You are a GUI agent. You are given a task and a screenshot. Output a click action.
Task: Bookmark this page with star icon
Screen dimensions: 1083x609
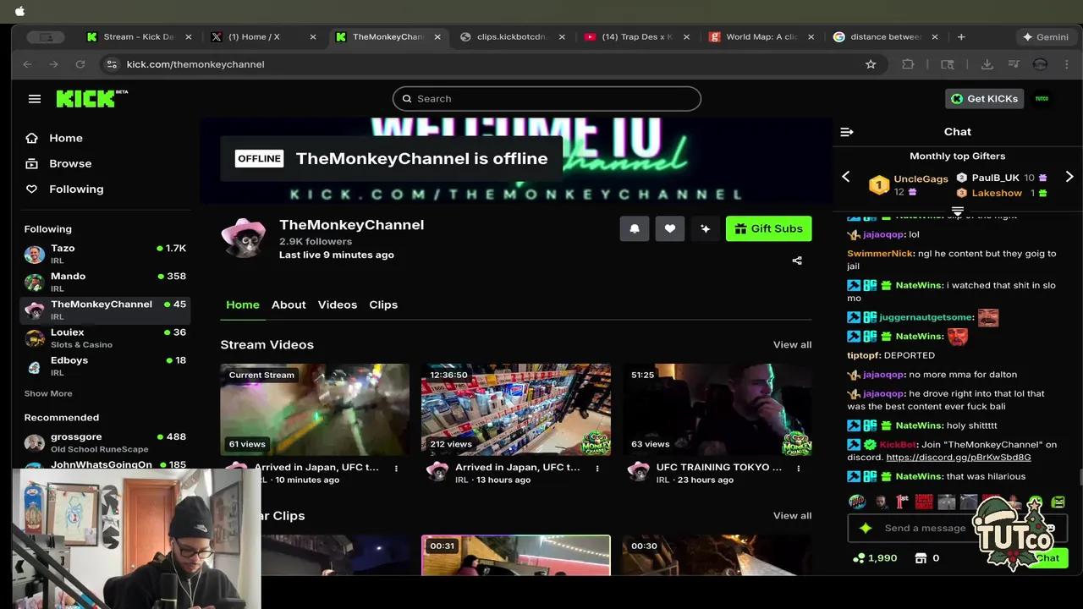pyautogui.click(x=871, y=64)
